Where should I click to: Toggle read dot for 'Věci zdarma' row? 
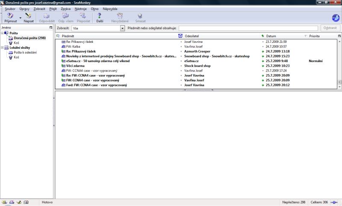[181, 66]
